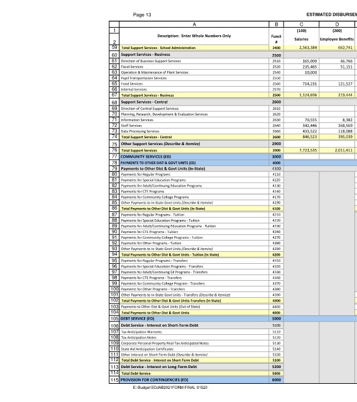Select column C header
The width and height of the screenshot is (357, 402).
(x=301, y=24)
